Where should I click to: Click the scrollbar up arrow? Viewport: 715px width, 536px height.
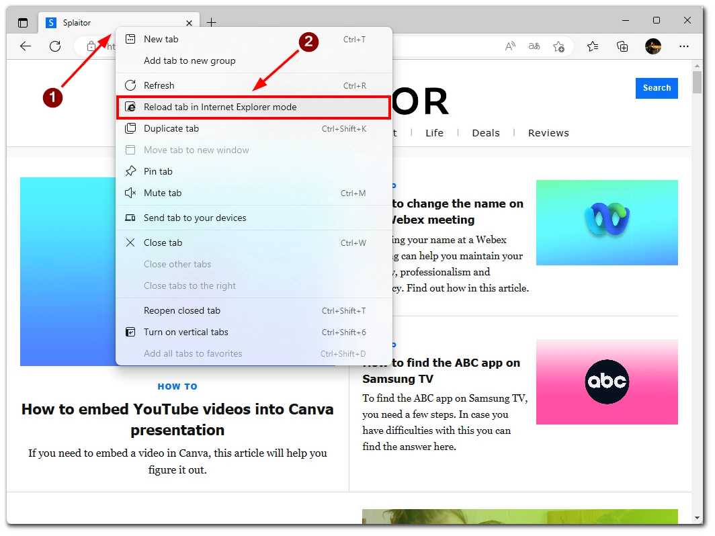697,66
